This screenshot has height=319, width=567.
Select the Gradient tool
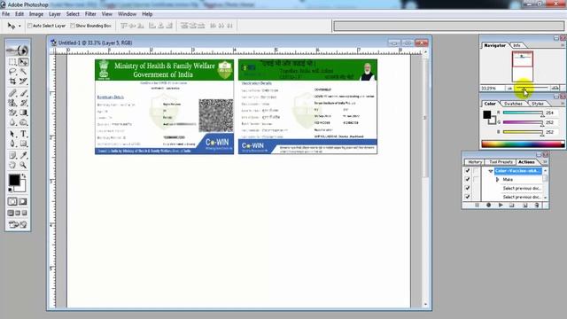24,113
